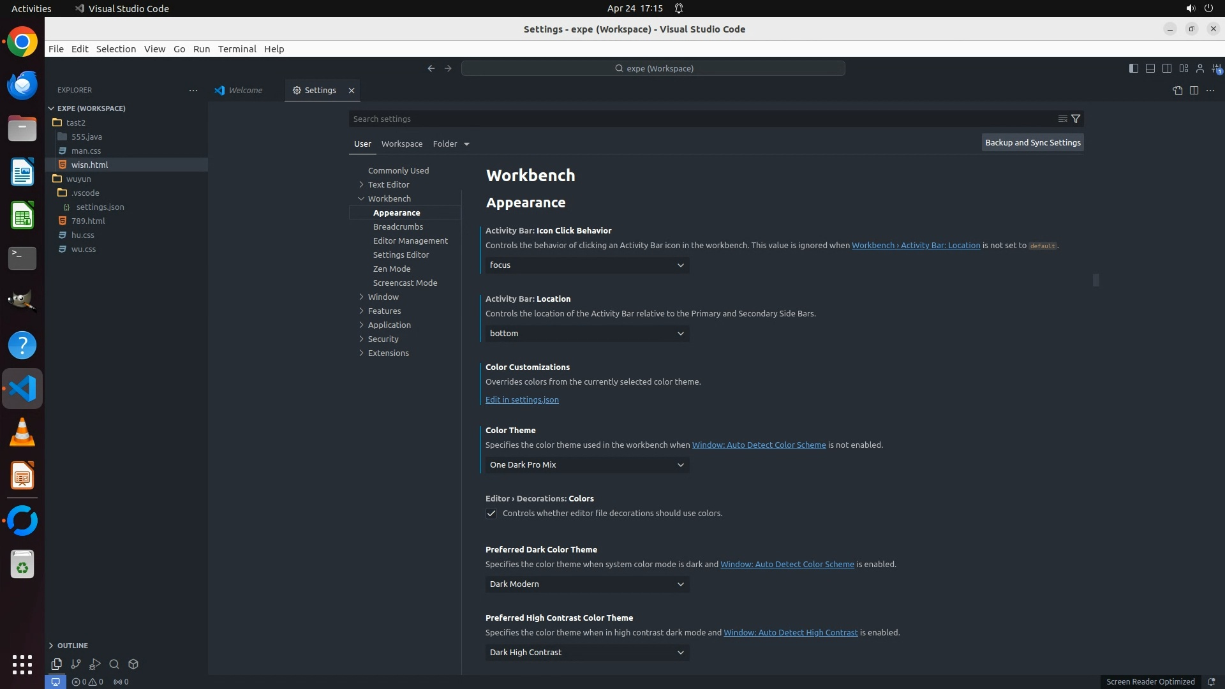Image resolution: width=1225 pixels, height=689 pixels.
Task: Click the Edit in settings.json link
Action: point(522,400)
